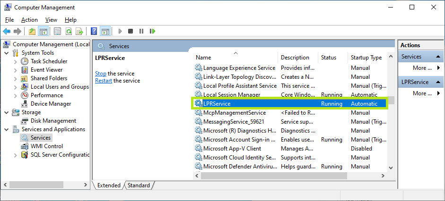
Task: Open the View menu
Action: [x=52, y=20]
